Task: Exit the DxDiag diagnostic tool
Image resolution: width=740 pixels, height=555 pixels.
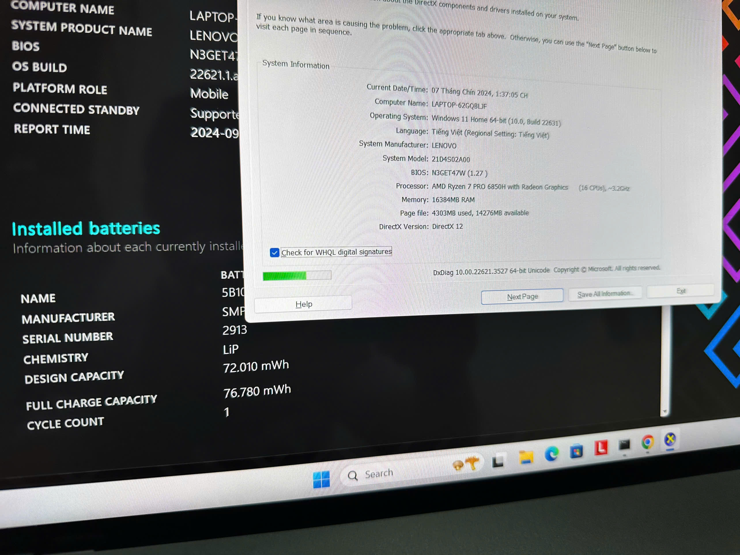Action: tap(679, 292)
